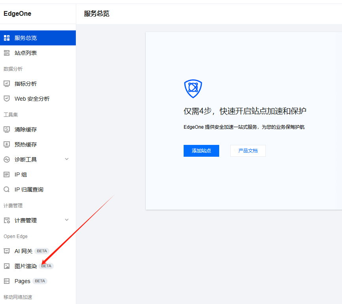Click the Pages sidebar icon

pyautogui.click(x=7, y=281)
